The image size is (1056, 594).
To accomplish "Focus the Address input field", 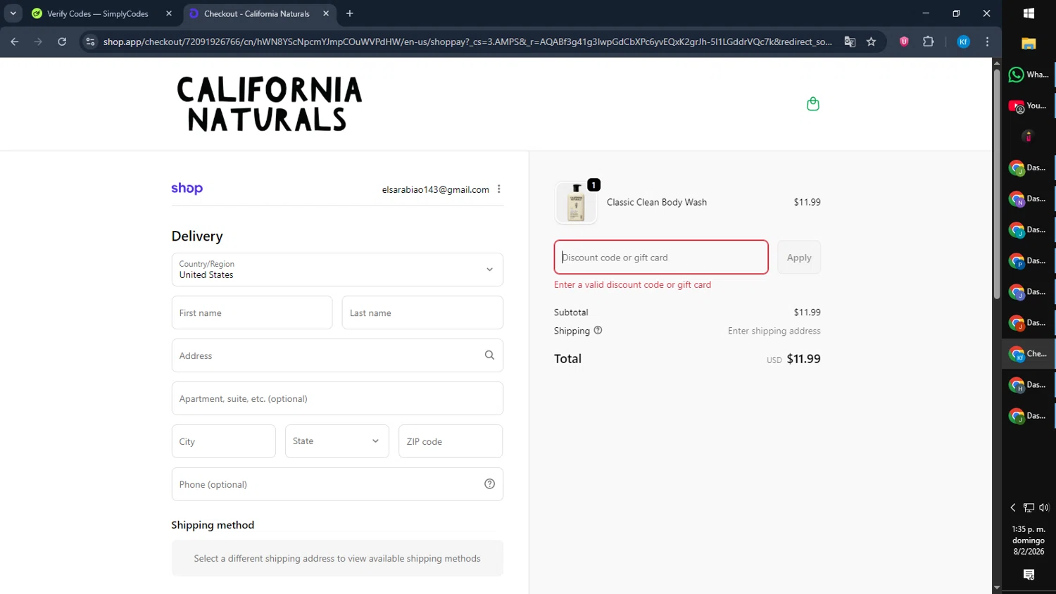I will coord(337,355).
